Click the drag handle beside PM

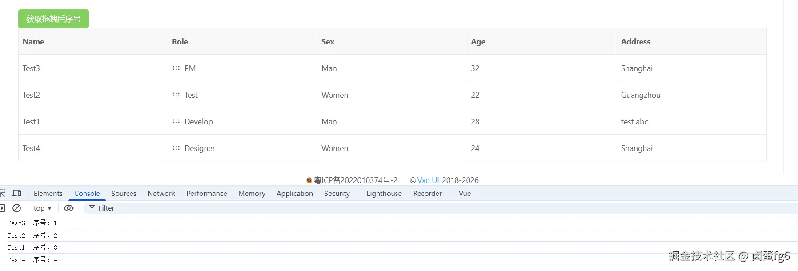click(x=176, y=68)
